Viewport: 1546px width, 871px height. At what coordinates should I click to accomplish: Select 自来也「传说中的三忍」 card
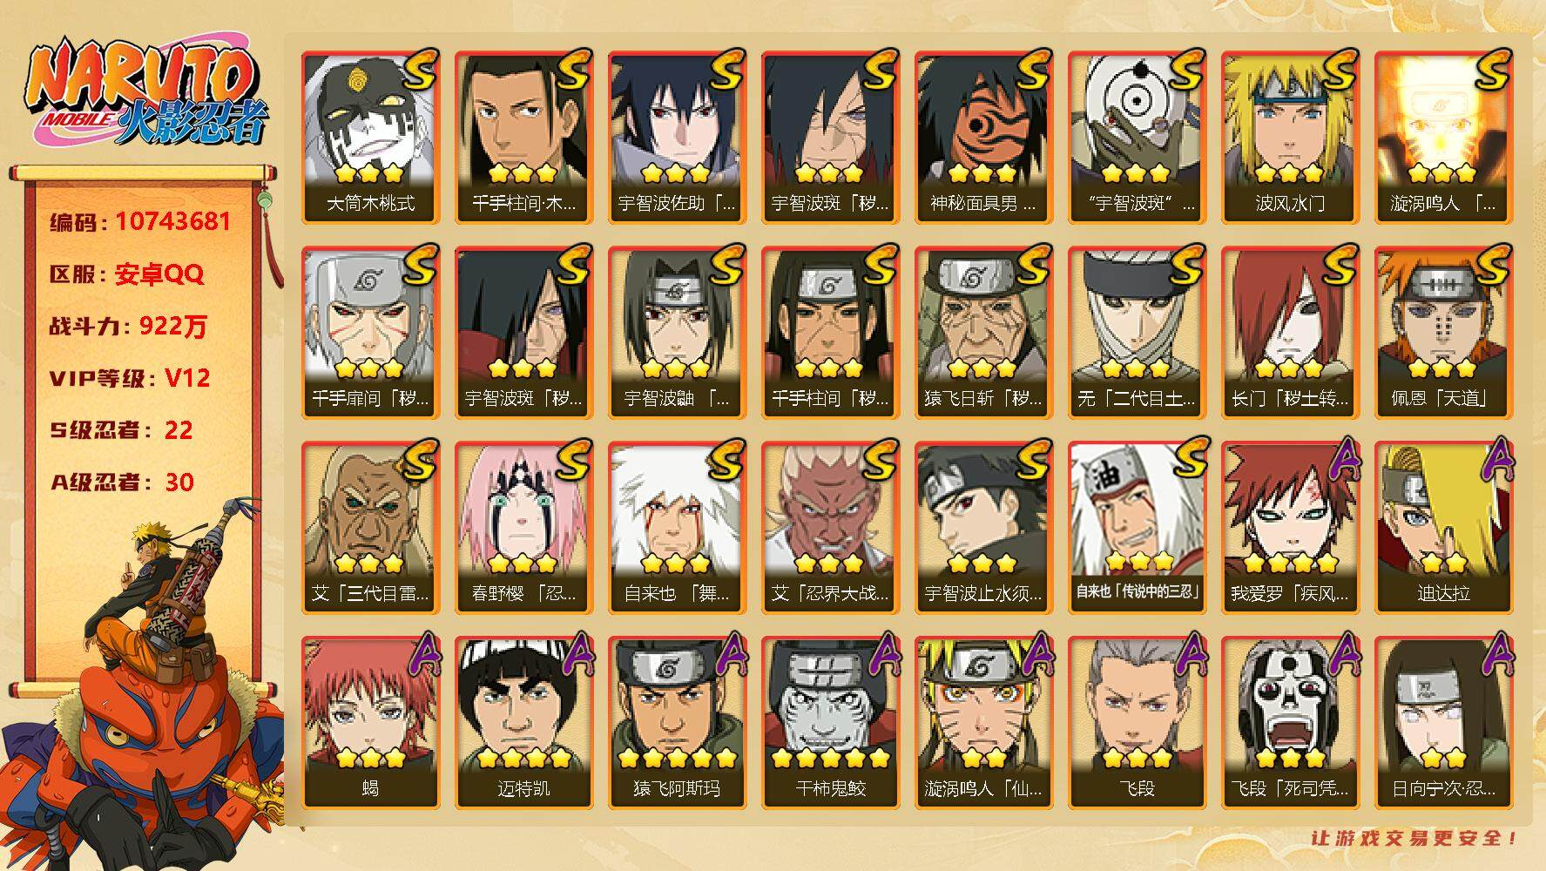click(x=1137, y=528)
